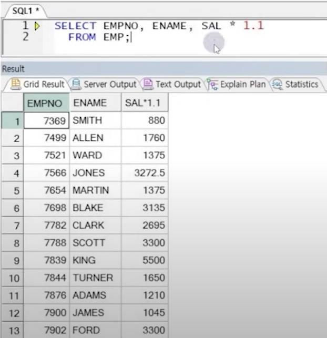The width and height of the screenshot is (327, 338).
Task: Click the Text Output document icon
Action: [x=148, y=84]
